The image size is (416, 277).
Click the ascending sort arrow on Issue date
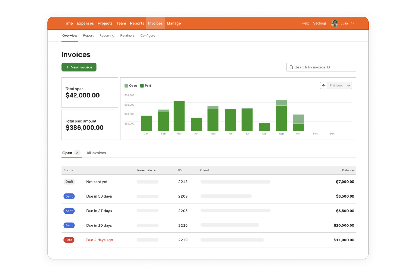click(155, 170)
